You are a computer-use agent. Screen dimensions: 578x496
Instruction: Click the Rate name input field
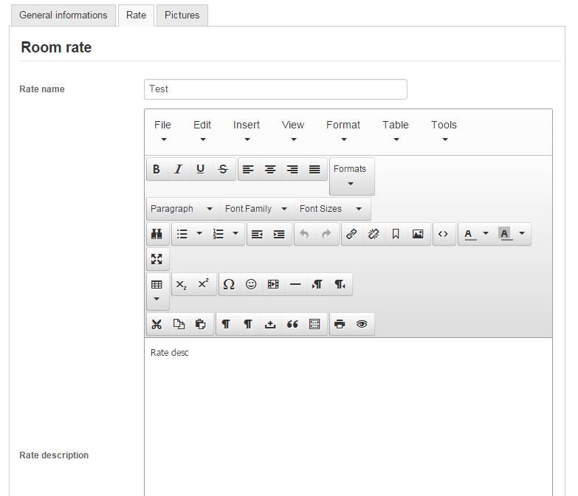click(276, 89)
